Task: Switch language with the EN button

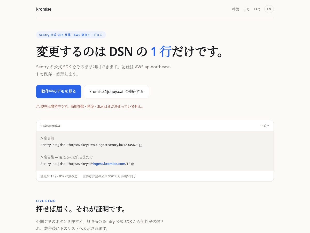Action: pyautogui.click(x=269, y=9)
